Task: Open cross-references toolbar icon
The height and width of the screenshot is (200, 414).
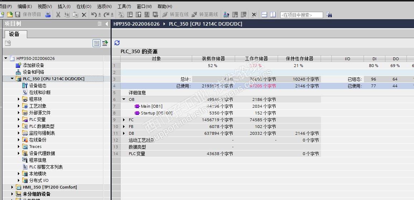Action: pyautogui.click(x=254, y=15)
